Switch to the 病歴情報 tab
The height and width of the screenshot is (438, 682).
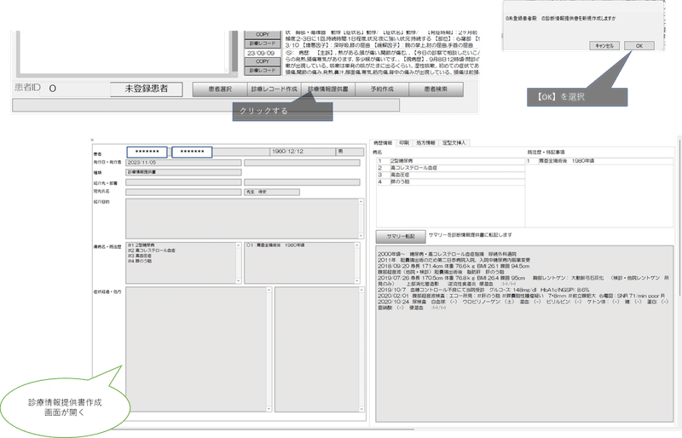[383, 142]
